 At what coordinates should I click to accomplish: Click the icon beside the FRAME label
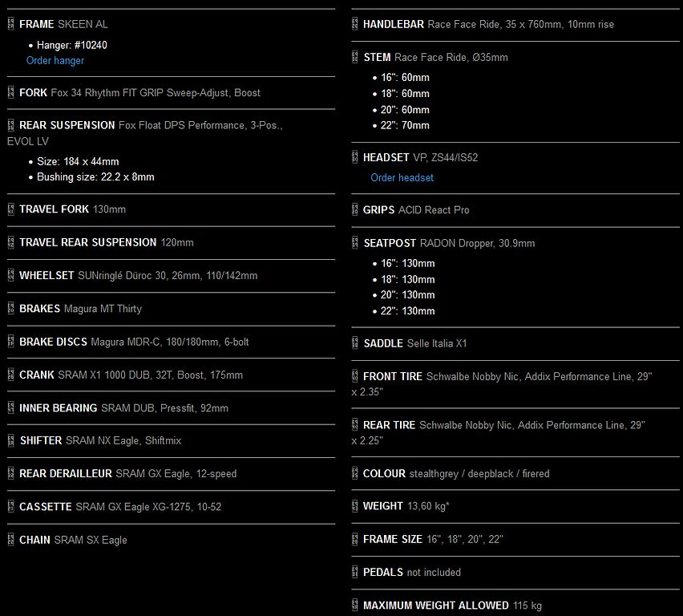11,24
